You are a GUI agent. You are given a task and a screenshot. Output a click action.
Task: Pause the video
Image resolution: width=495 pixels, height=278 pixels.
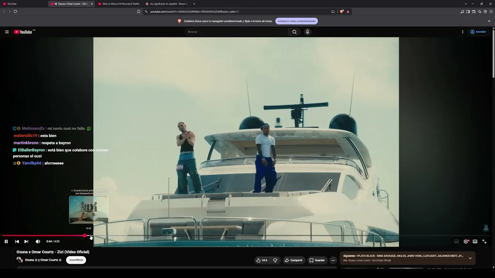tap(6, 241)
